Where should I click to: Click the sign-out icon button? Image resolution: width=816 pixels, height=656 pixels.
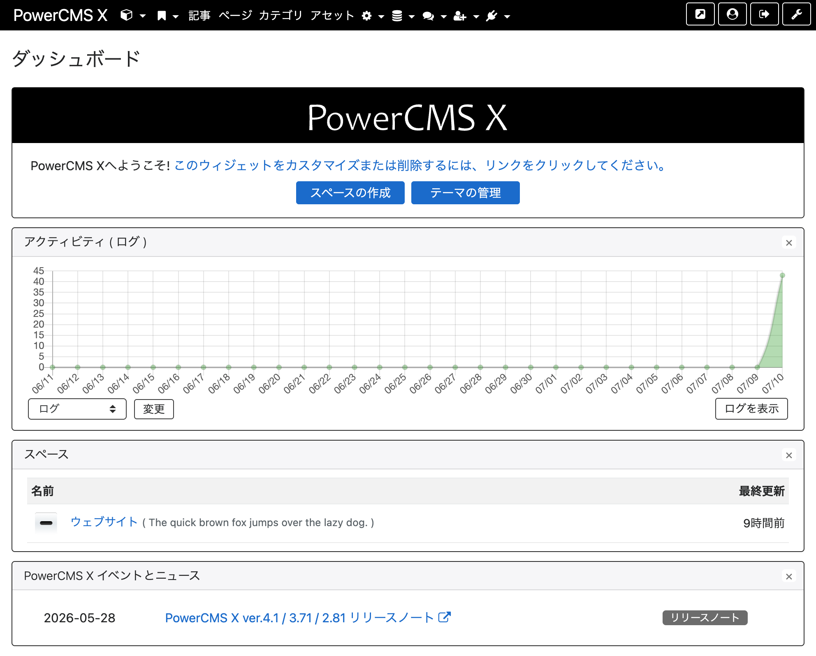764,14
